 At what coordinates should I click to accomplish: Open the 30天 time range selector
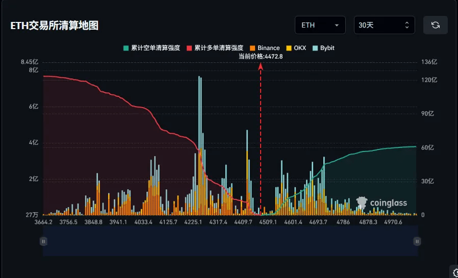point(385,25)
